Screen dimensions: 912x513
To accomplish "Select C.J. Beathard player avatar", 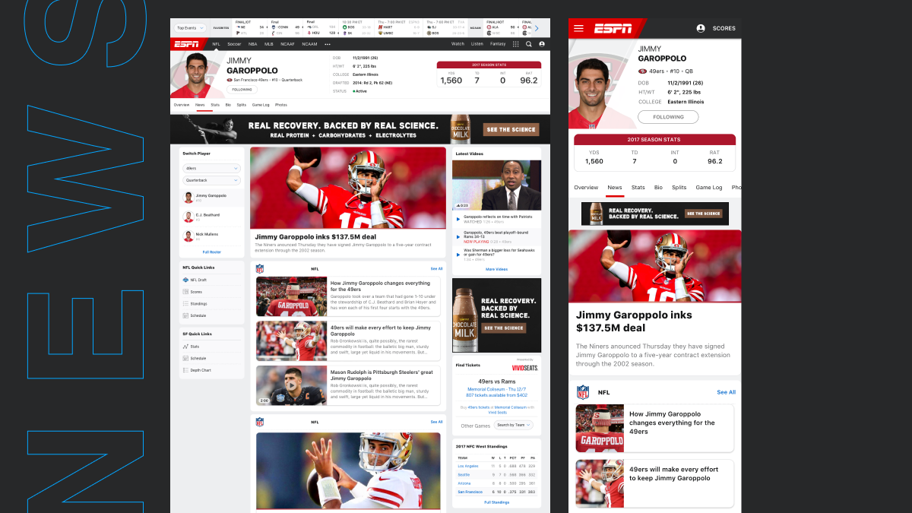I will [x=188, y=216].
